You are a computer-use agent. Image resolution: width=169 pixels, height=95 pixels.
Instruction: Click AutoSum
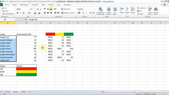click(142, 8)
